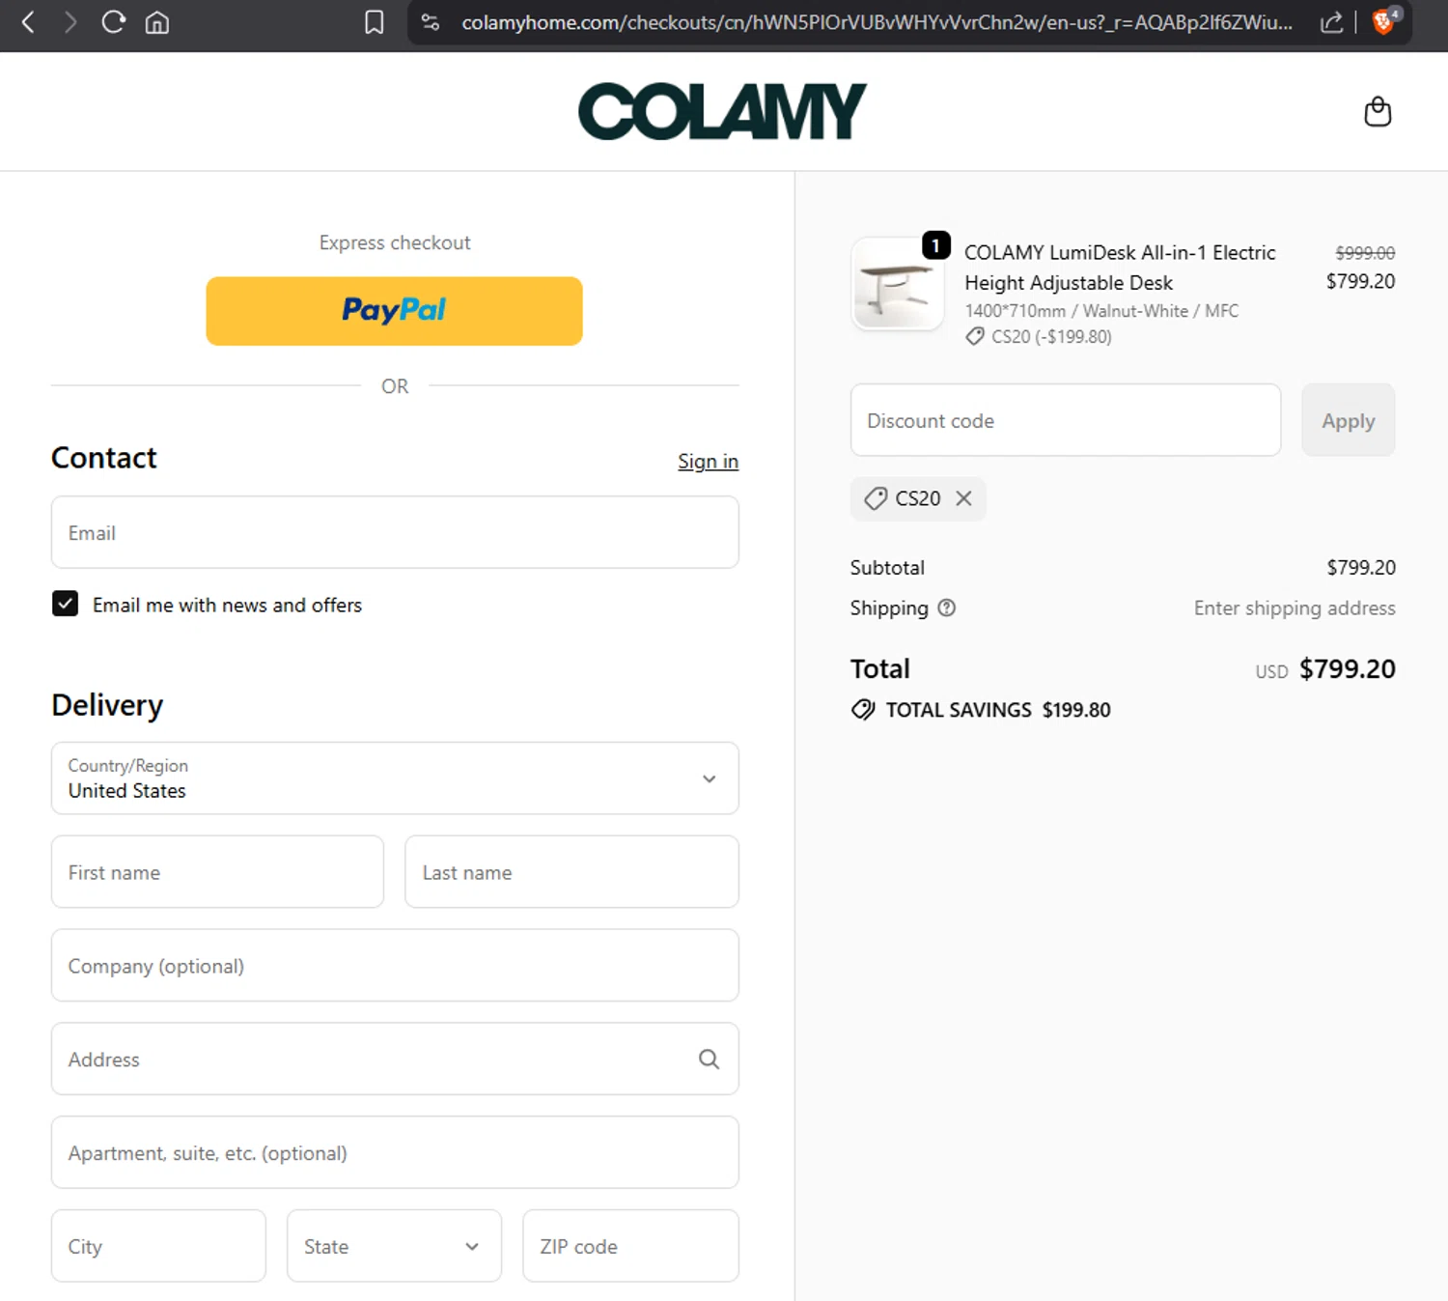Image resolution: width=1448 pixels, height=1301 pixels.
Task: Click the ZIP code field
Action: (630, 1246)
